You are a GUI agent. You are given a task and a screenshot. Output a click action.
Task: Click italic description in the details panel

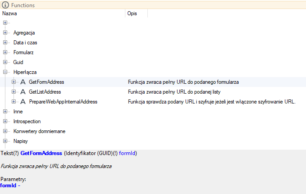point(56,166)
